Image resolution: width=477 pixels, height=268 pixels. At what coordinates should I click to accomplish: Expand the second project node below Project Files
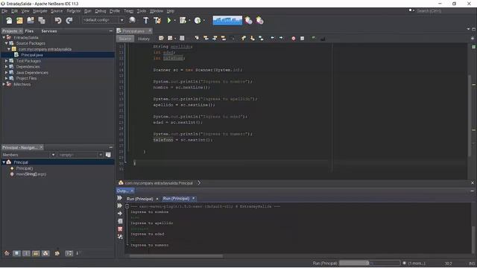(4, 84)
